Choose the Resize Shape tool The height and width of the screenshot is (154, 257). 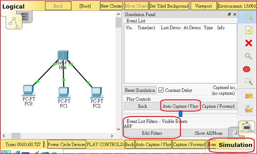point(249,82)
